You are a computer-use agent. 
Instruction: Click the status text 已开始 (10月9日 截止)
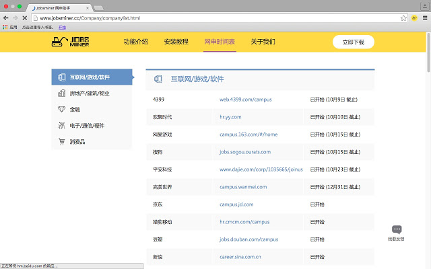(x=334, y=100)
